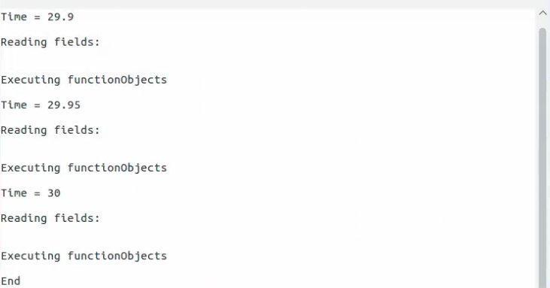Click the word "fields:" under Time = 30
The height and width of the screenshot is (288, 550).
pyautogui.click(x=77, y=218)
